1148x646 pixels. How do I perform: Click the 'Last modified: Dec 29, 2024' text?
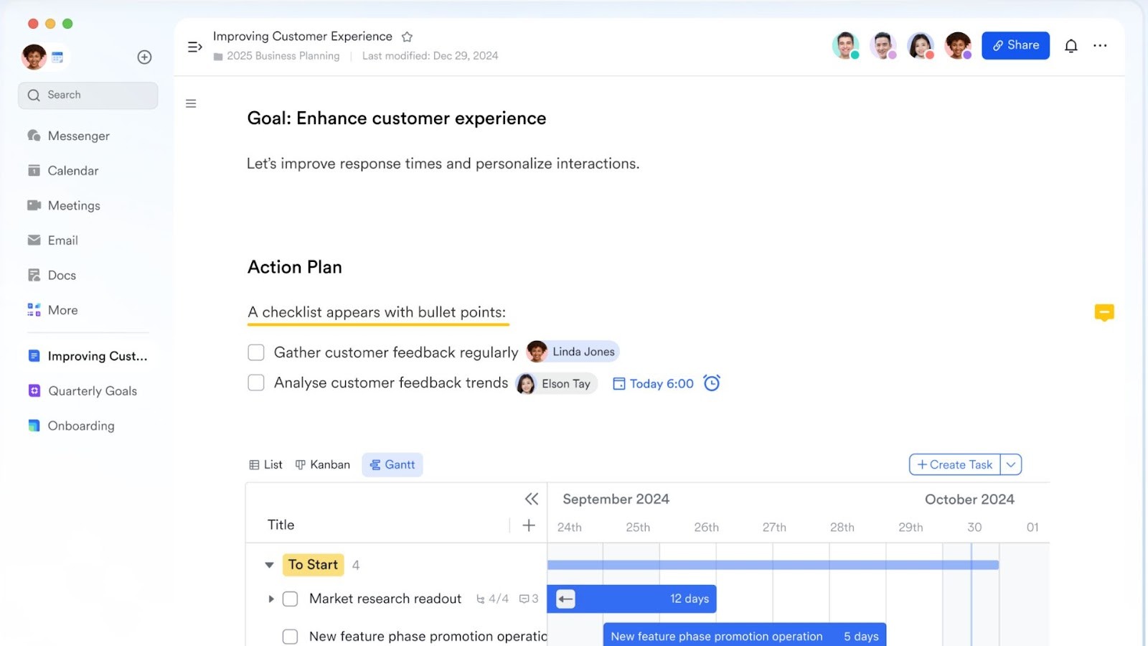point(430,56)
